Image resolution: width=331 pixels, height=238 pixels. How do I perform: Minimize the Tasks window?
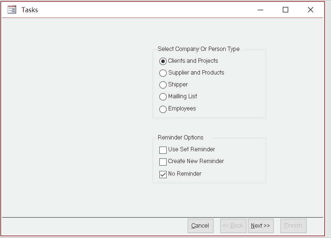(260, 10)
